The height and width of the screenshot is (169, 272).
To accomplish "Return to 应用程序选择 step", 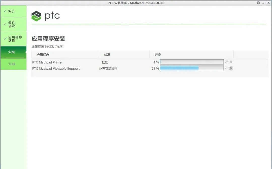I will click(14, 39).
